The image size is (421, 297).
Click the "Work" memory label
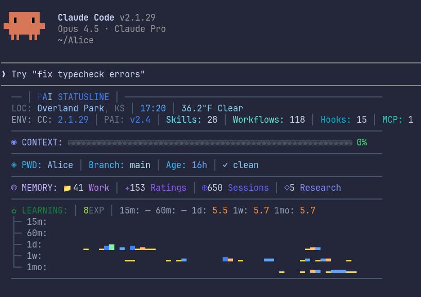[x=99, y=188]
